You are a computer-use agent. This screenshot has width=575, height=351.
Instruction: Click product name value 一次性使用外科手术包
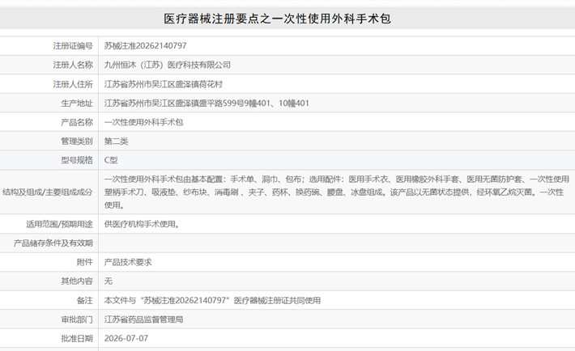[143, 122]
